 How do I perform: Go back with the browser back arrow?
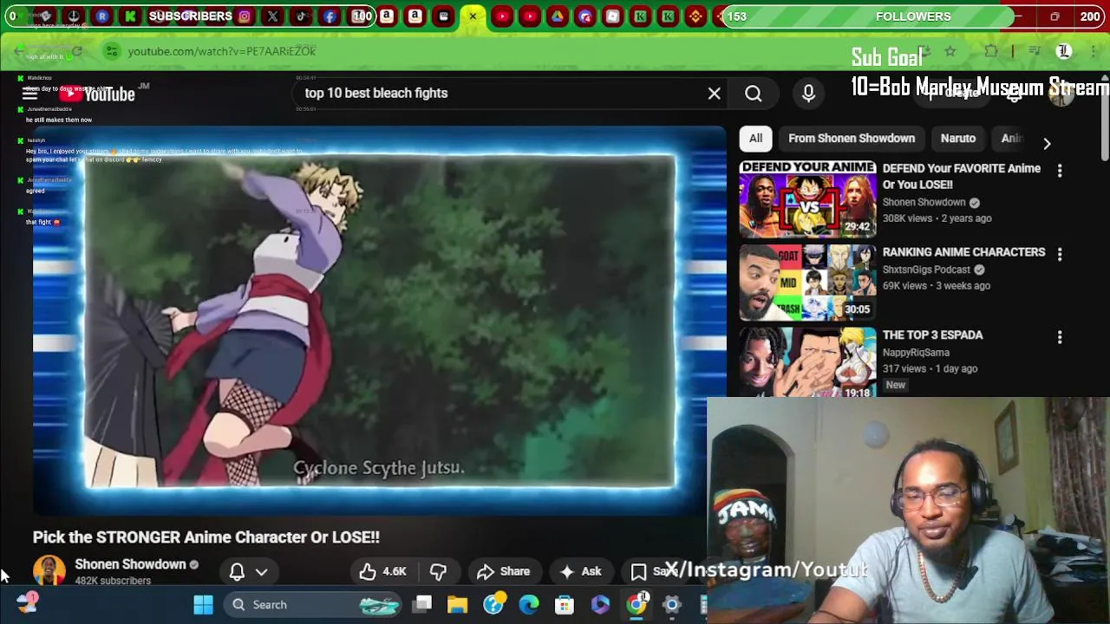tap(19, 52)
